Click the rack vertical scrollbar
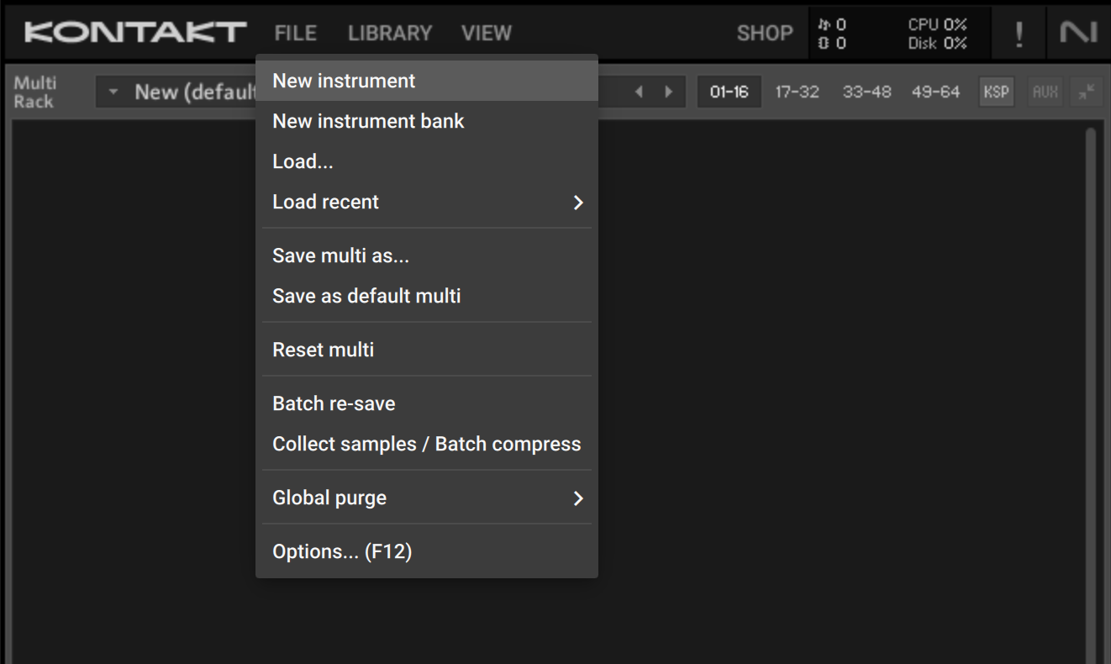This screenshot has height=664, width=1111. point(1090,395)
